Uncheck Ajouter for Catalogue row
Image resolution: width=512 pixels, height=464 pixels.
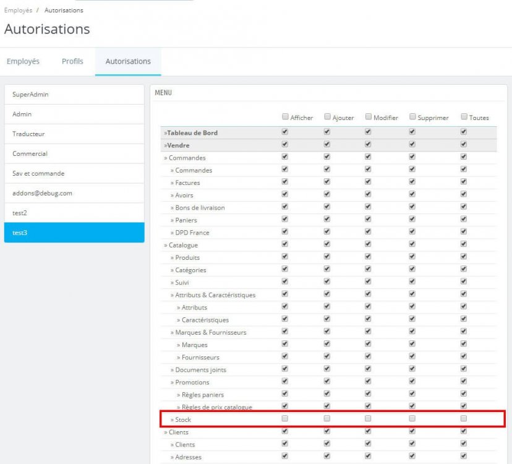(327, 244)
